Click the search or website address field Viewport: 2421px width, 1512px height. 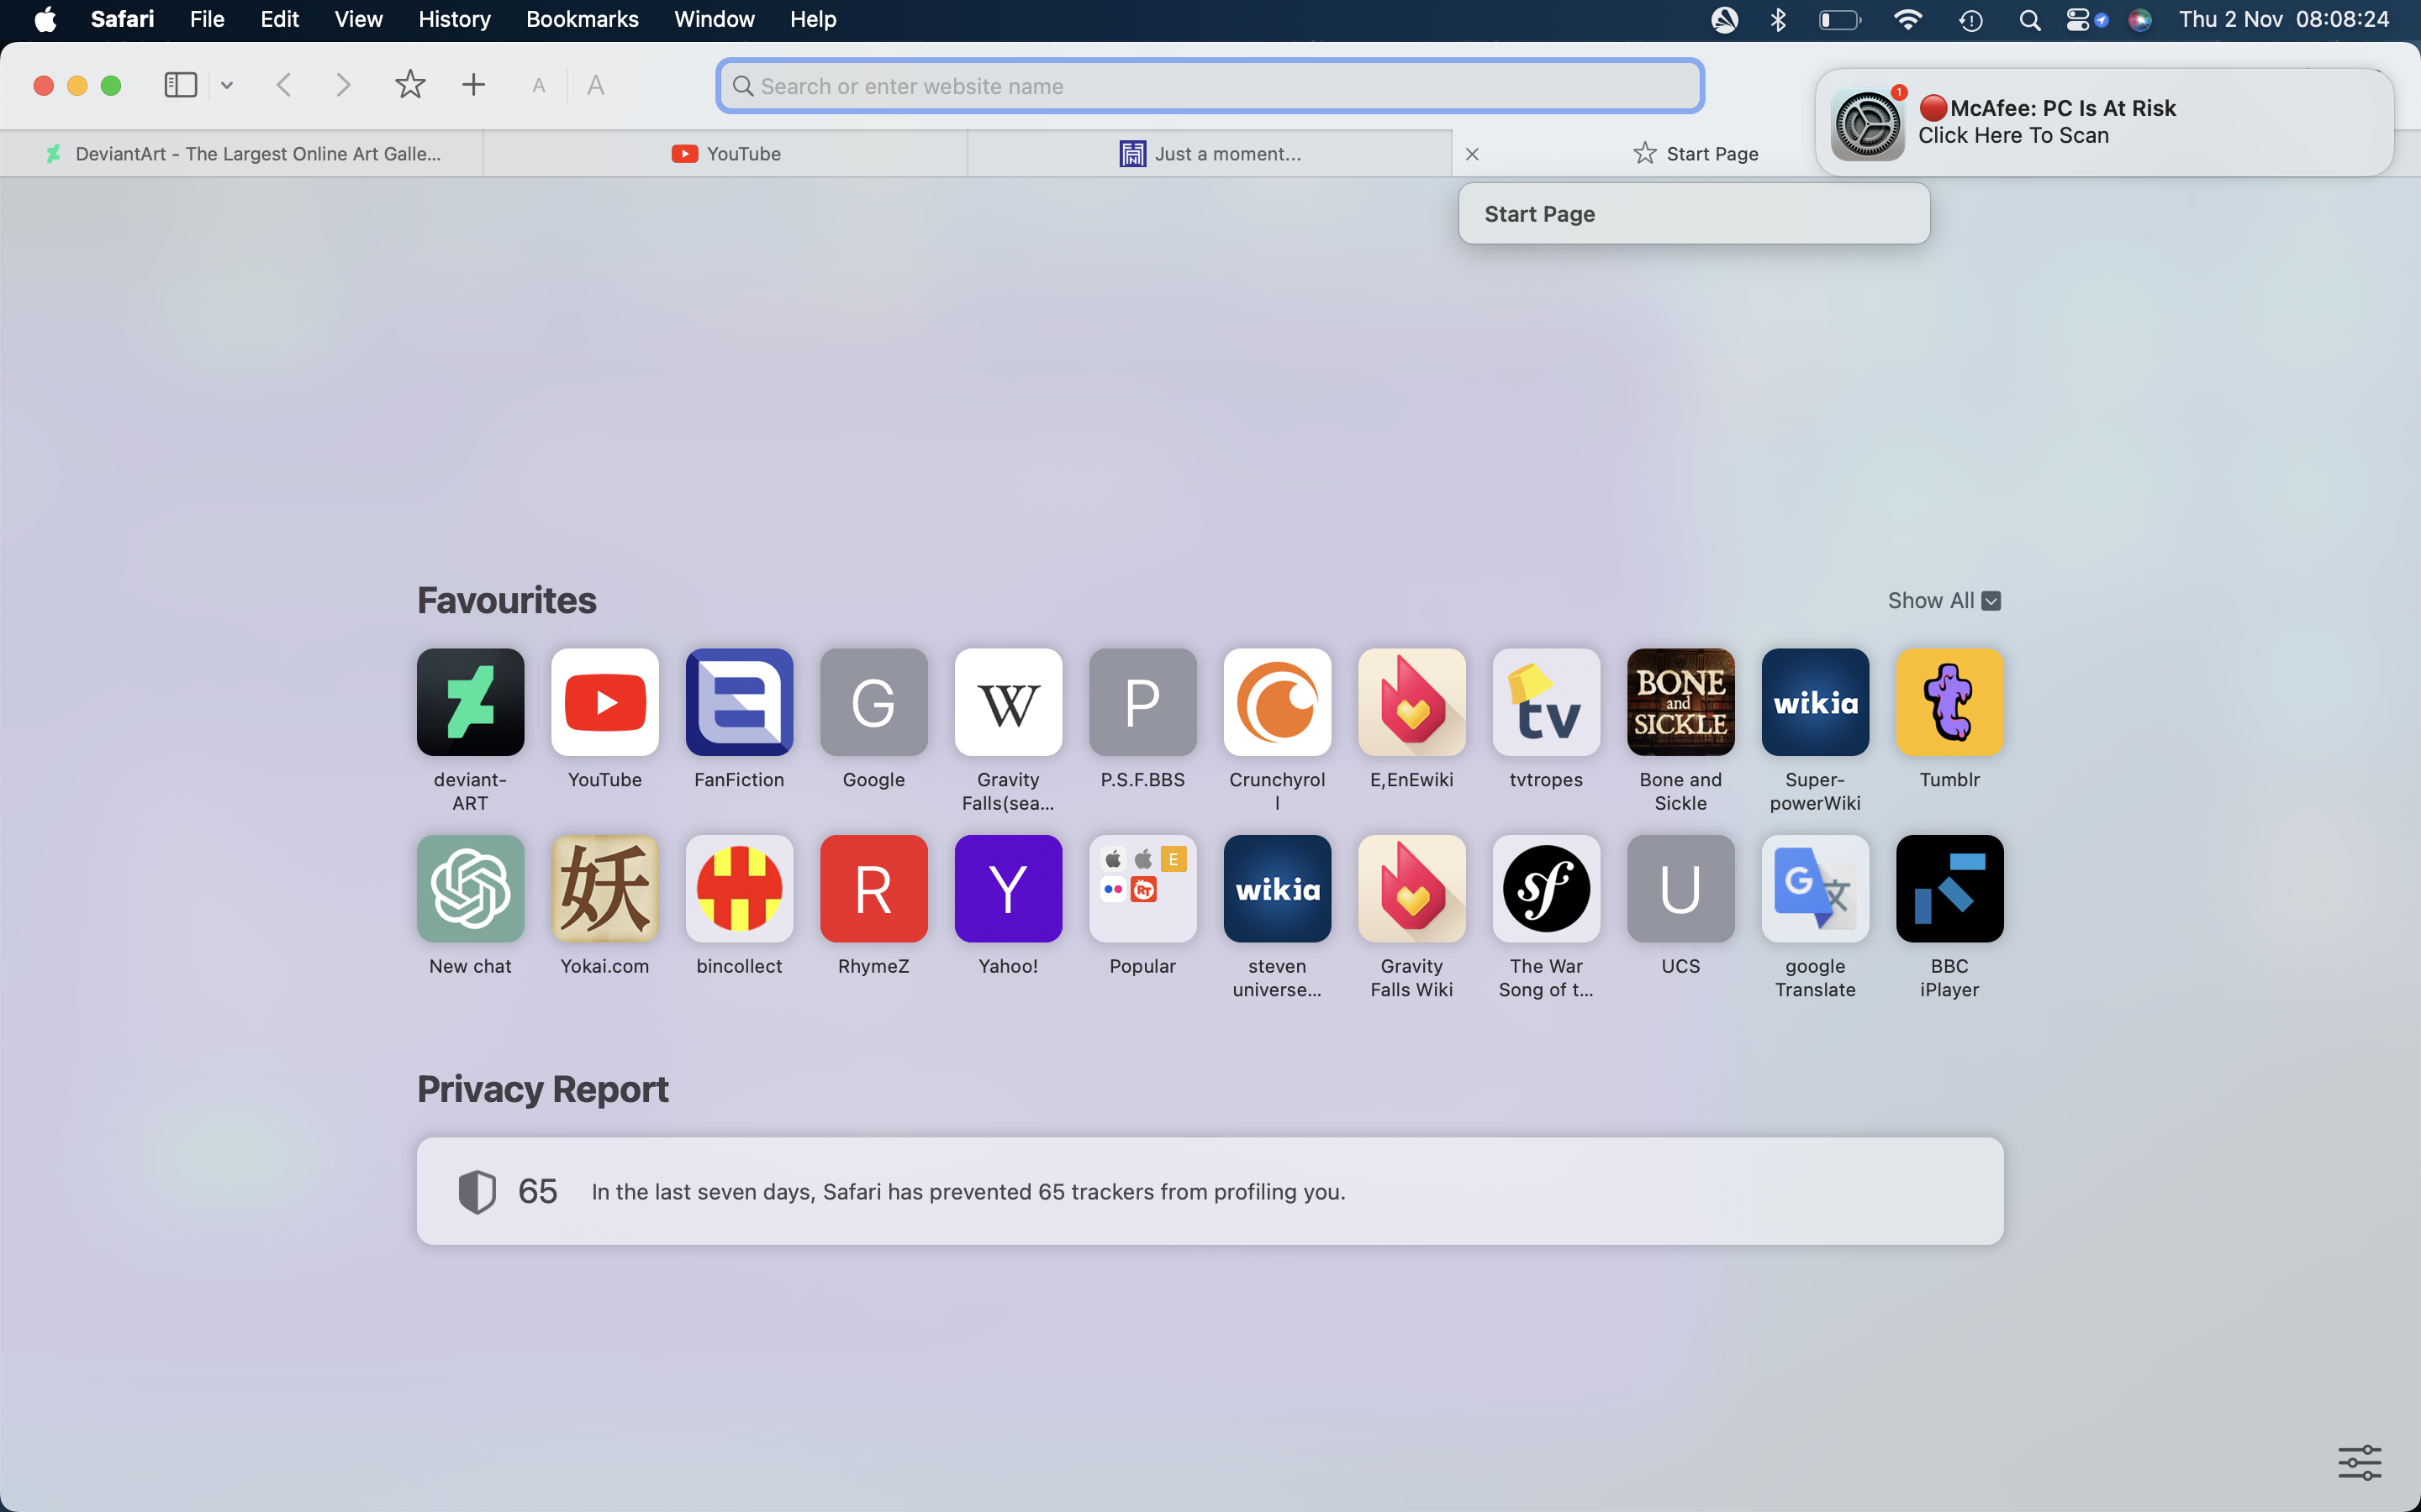click(1209, 86)
